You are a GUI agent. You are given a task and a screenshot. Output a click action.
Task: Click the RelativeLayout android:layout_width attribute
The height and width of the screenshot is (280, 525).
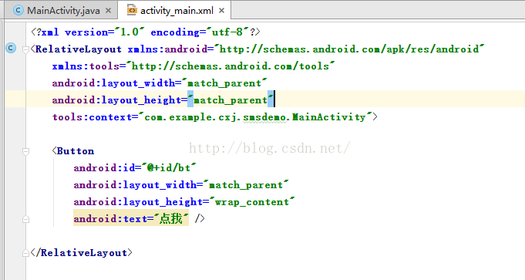point(160,83)
